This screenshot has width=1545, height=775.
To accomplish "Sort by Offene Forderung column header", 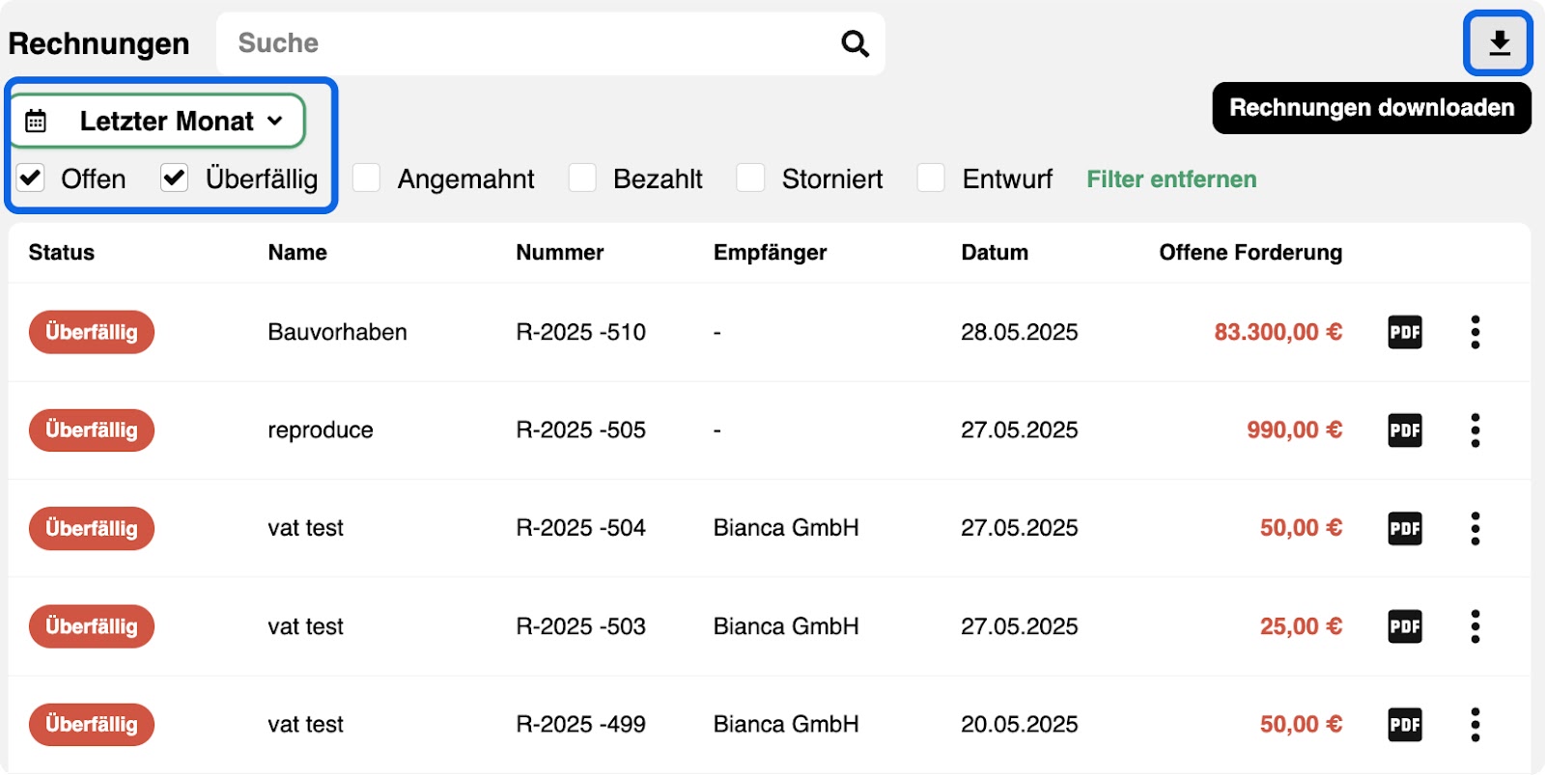I will pos(1250,253).
